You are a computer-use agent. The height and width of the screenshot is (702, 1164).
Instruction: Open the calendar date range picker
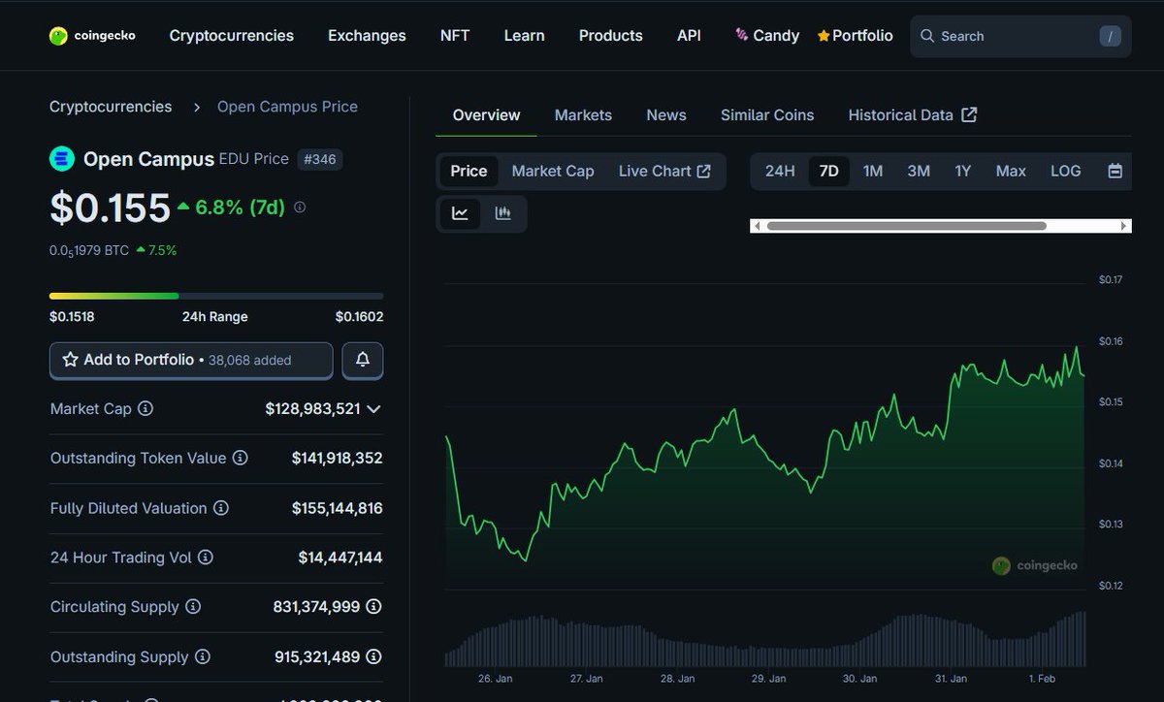tap(1115, 171)
